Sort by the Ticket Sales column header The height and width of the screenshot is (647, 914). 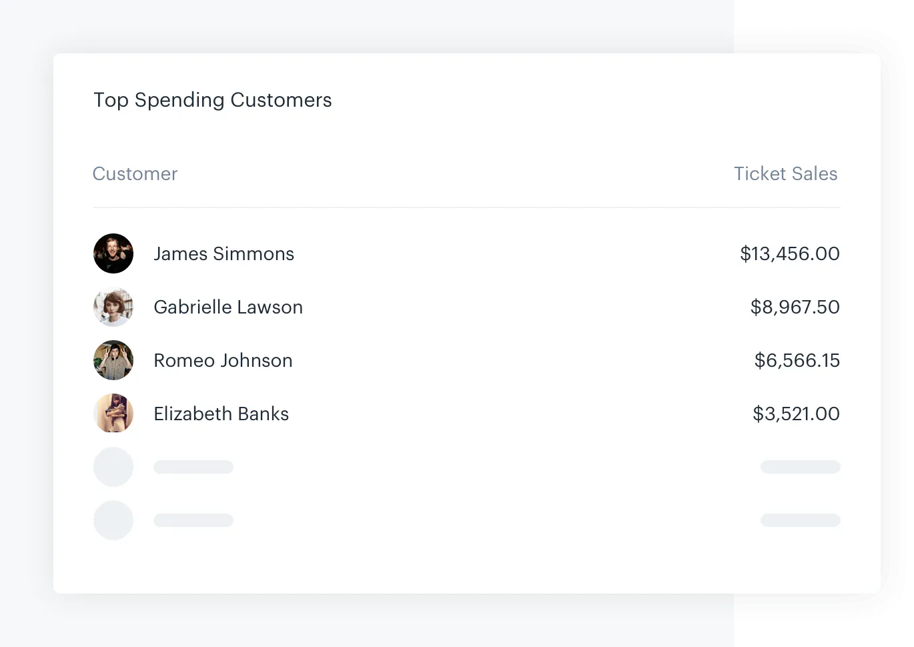[785, 173]
